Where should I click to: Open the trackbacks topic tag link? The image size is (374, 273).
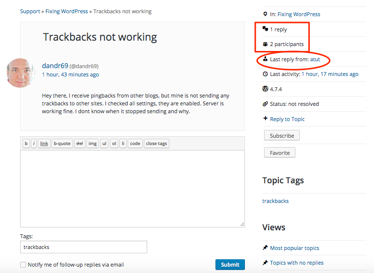(x=275, y=201)
